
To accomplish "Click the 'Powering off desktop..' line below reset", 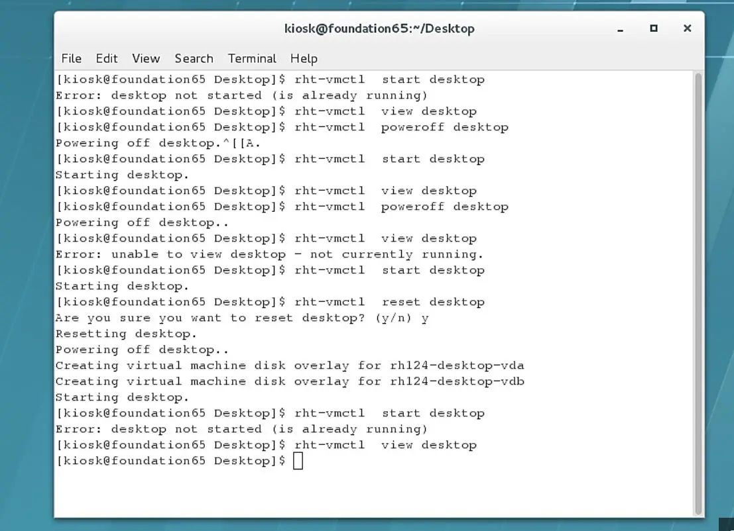I will (143, 350).
